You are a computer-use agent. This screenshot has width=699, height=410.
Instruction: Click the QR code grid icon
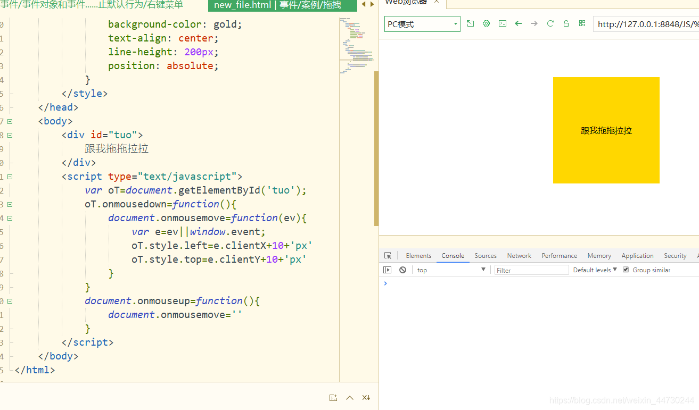pyautogui.click(x=582, y=23)
